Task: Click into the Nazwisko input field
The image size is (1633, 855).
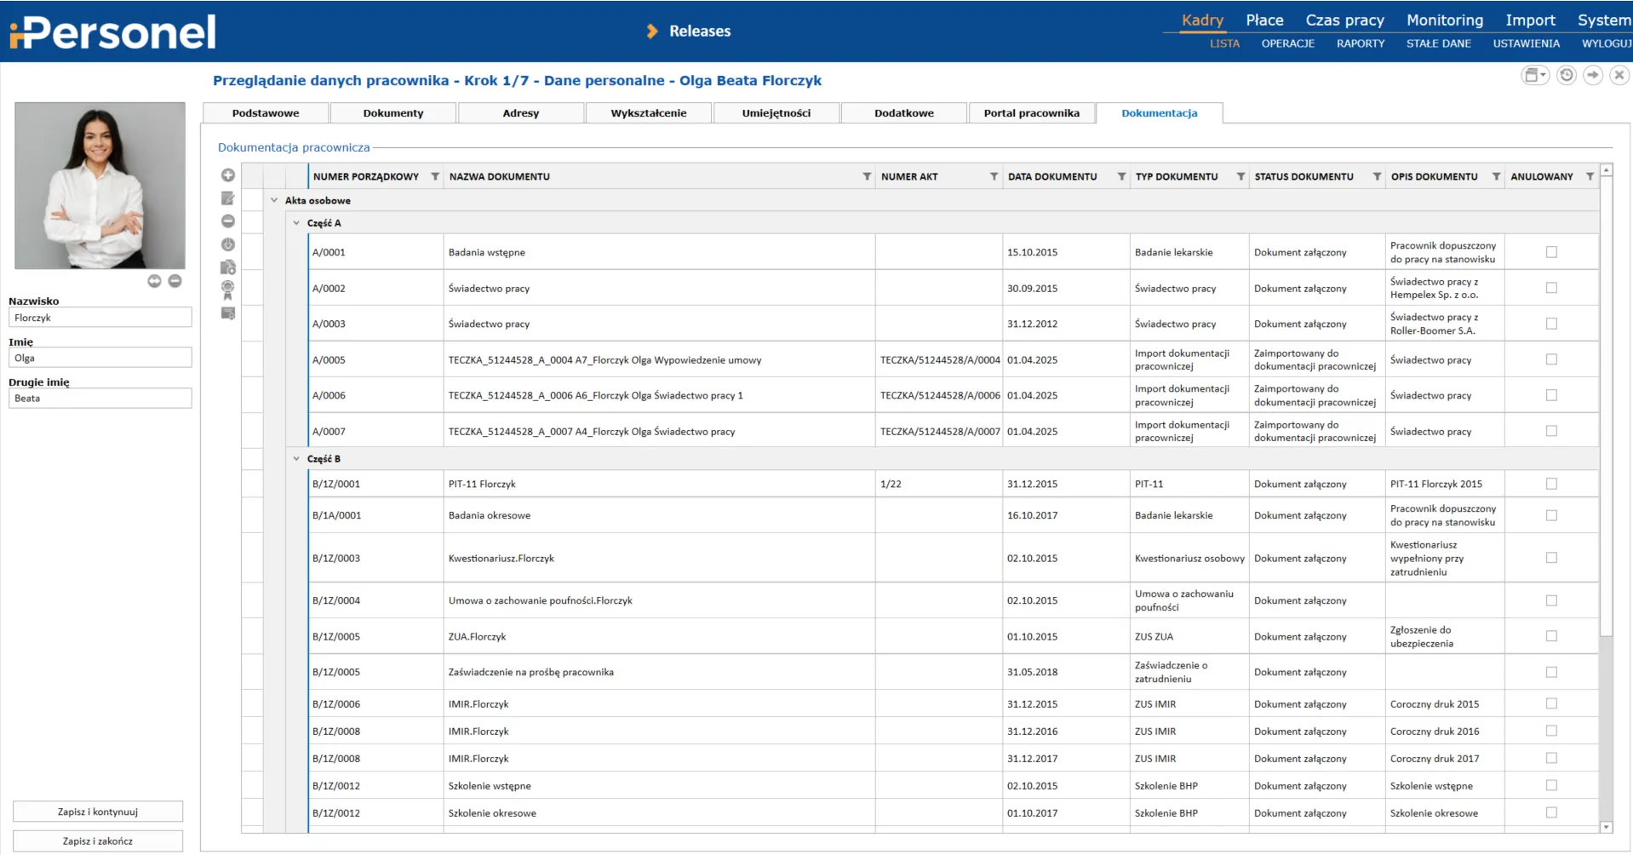Action: [x=100, y=318]
